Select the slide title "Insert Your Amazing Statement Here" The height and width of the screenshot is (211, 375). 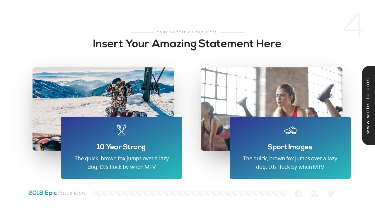coord(187,44)
